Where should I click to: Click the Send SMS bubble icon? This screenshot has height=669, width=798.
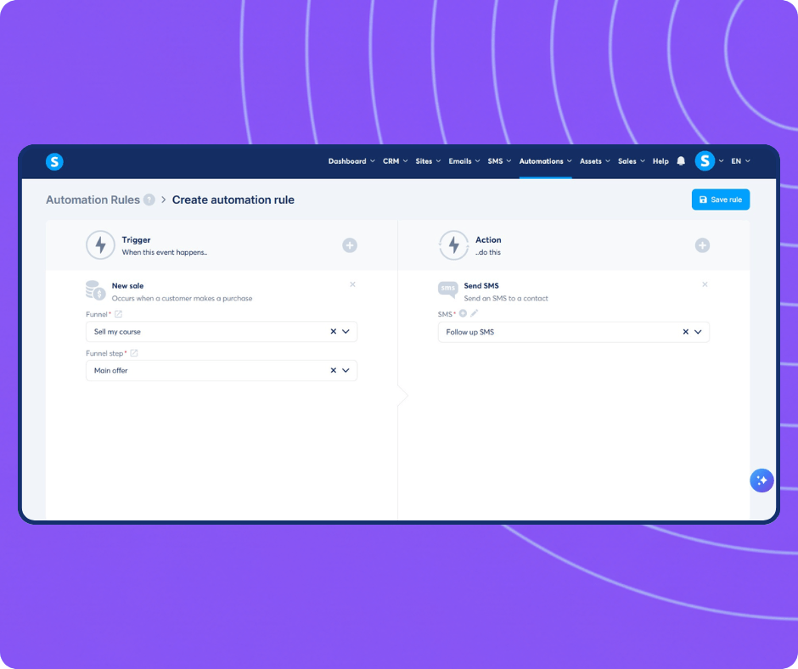coord(448,290)
